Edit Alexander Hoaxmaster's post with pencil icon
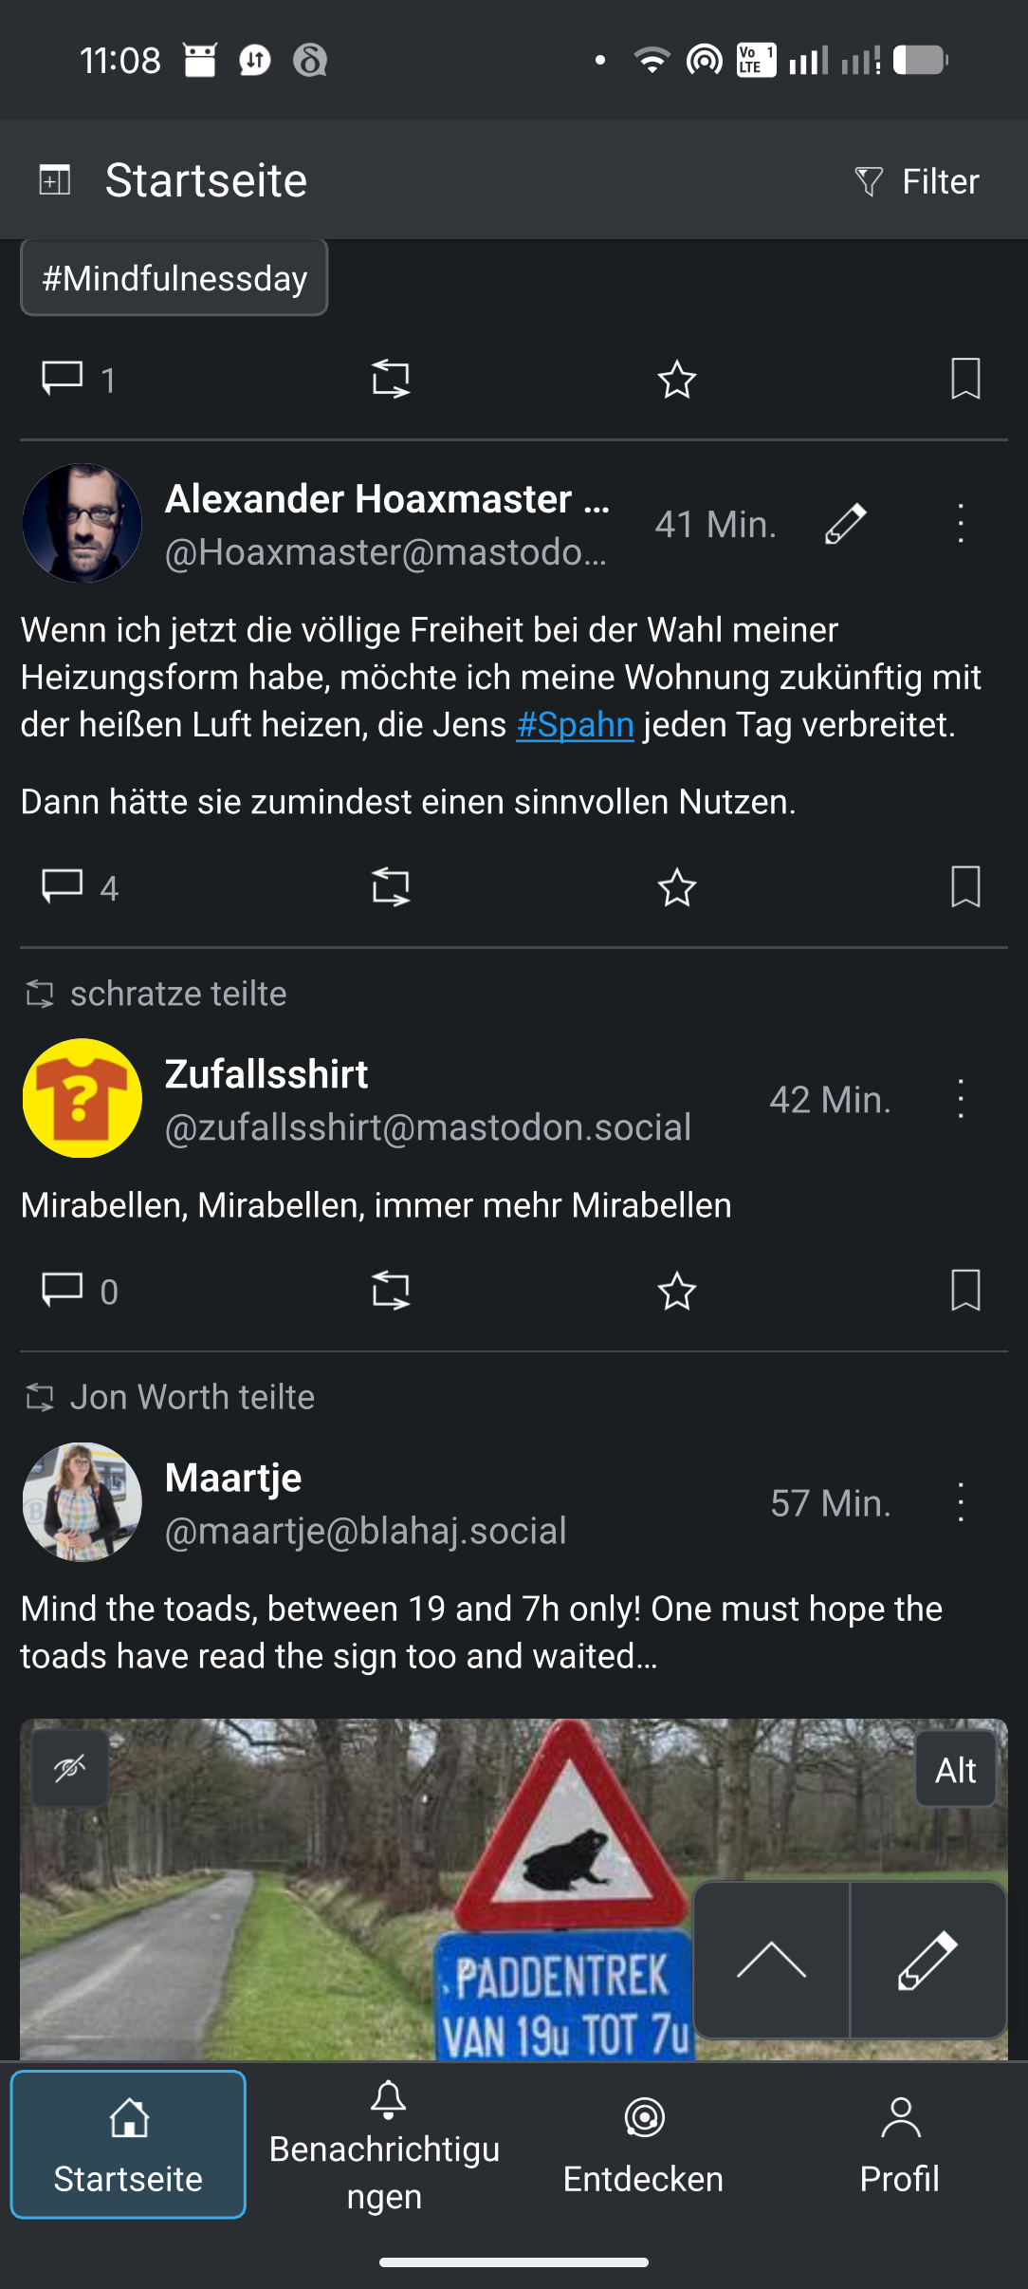 pos(845,524)
